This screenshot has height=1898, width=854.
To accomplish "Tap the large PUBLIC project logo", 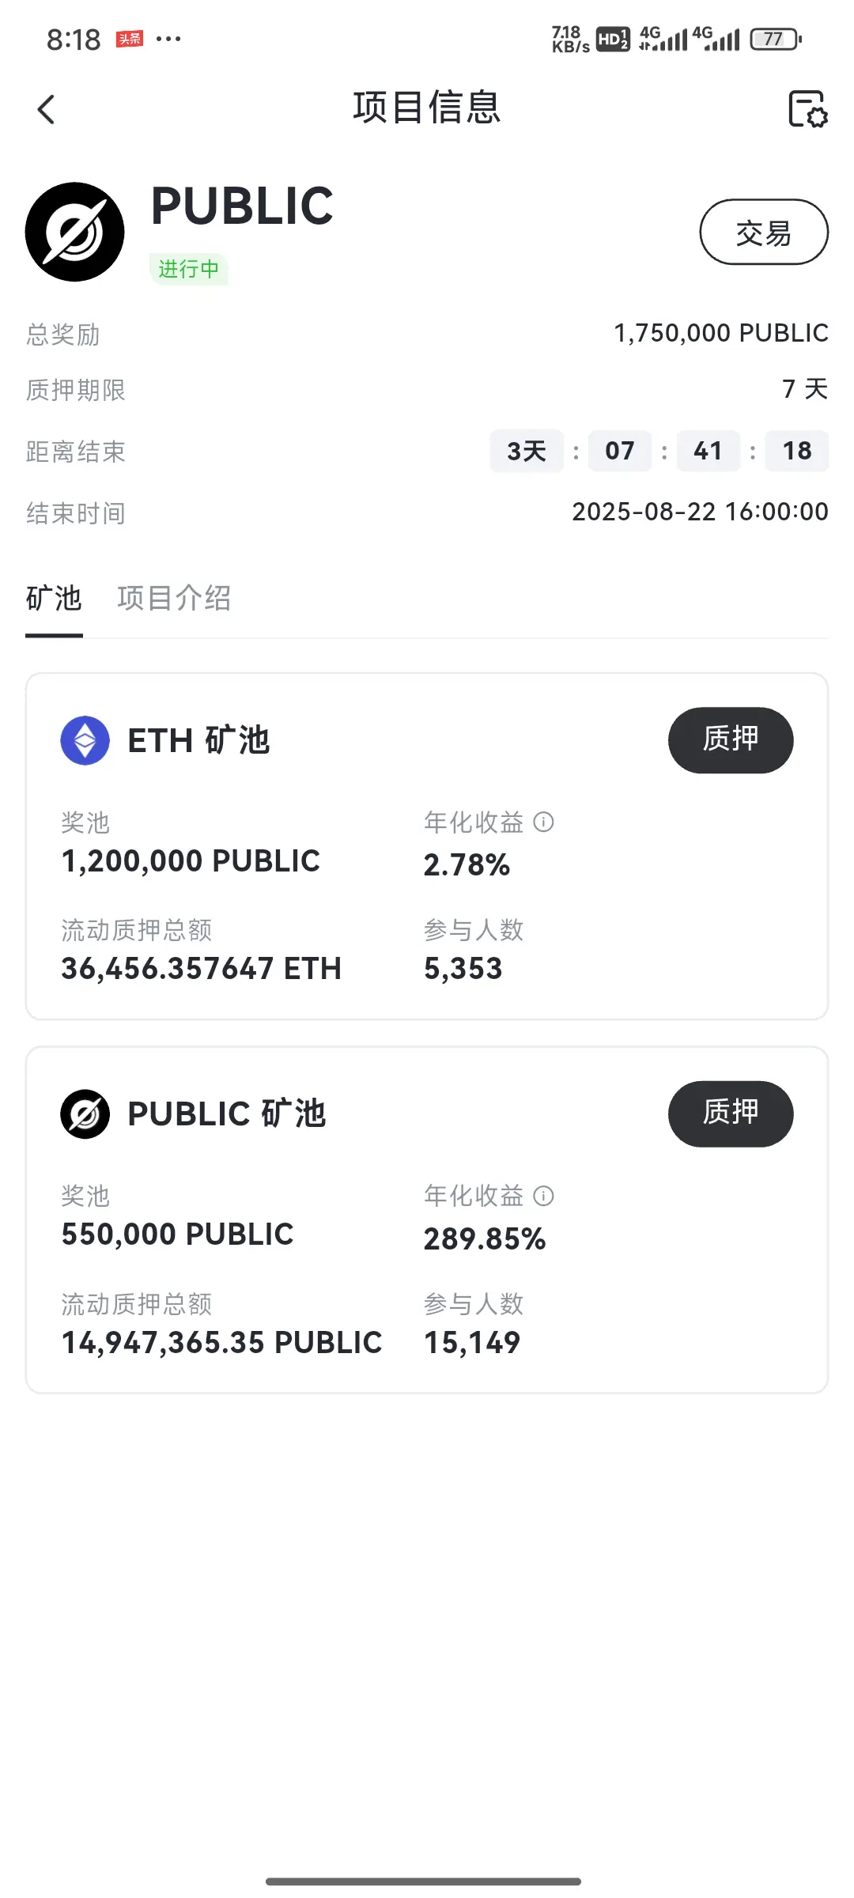I will coord(75,232).
